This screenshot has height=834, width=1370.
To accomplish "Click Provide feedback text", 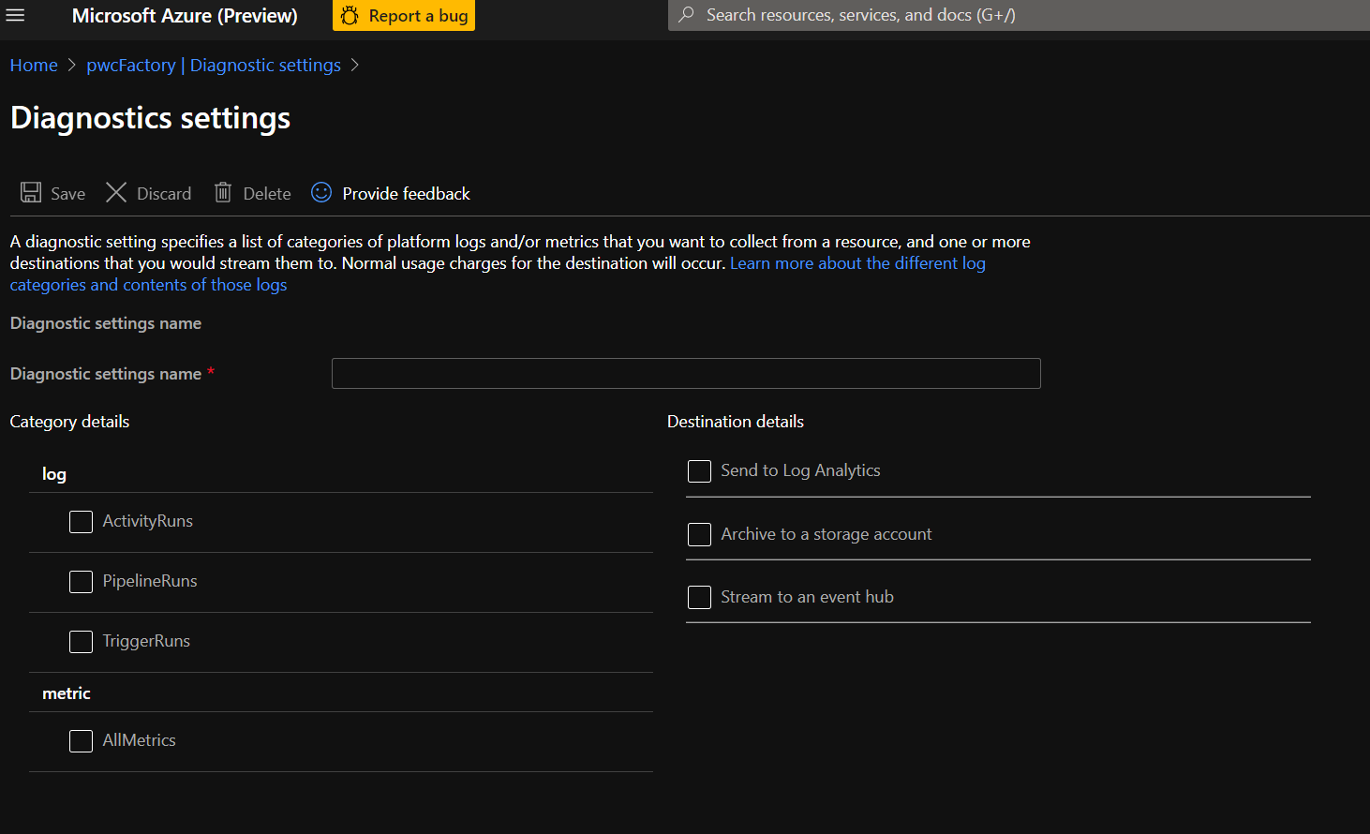I will 406,194.
